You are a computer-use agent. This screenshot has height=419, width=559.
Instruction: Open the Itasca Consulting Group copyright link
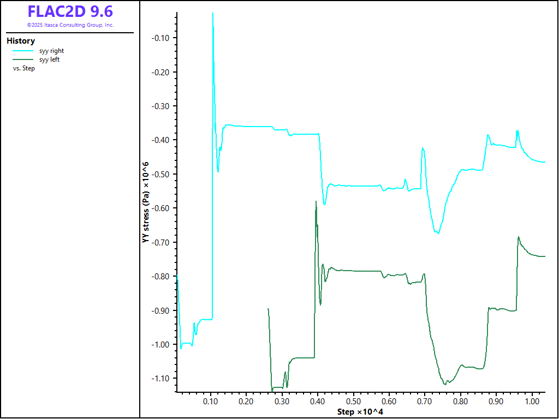click(70, 25)
